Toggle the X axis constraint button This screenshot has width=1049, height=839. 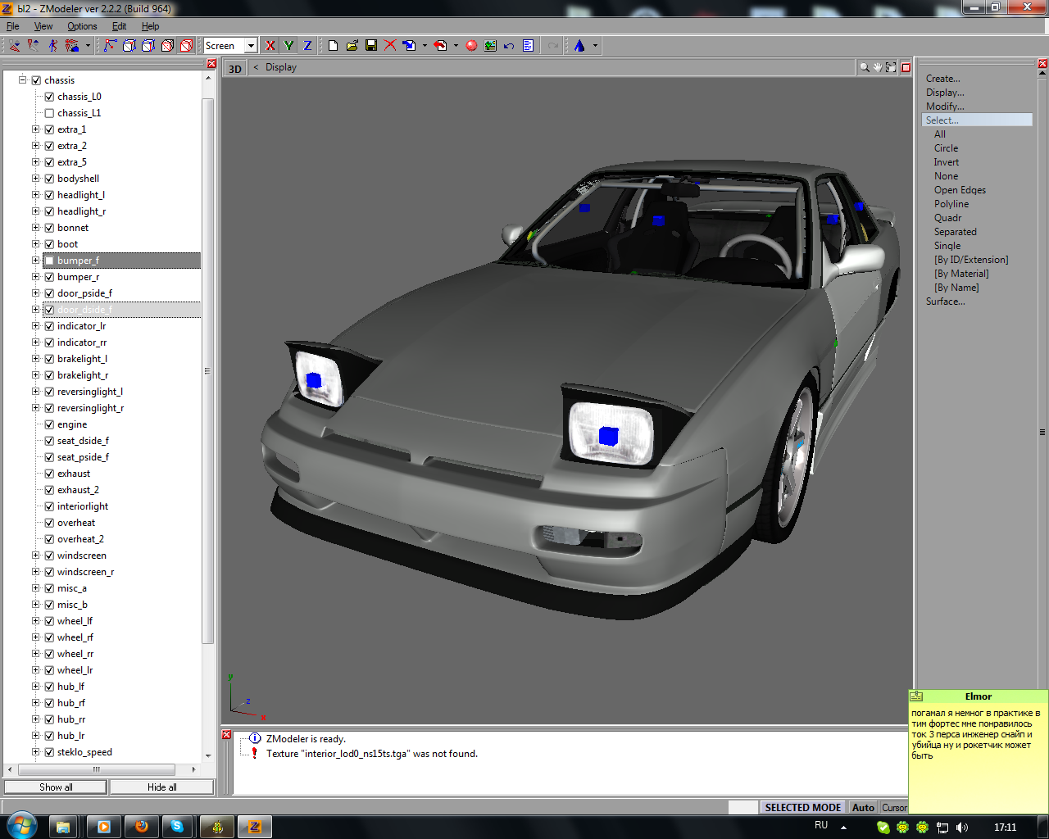(270, 46)
